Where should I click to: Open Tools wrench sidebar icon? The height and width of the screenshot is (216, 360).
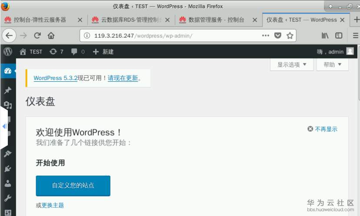tap(8, 198)
